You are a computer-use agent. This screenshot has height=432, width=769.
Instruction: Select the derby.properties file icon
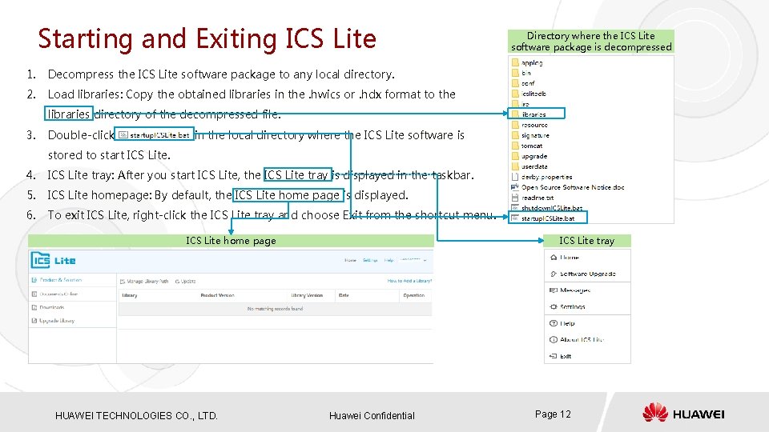point(515,177)
